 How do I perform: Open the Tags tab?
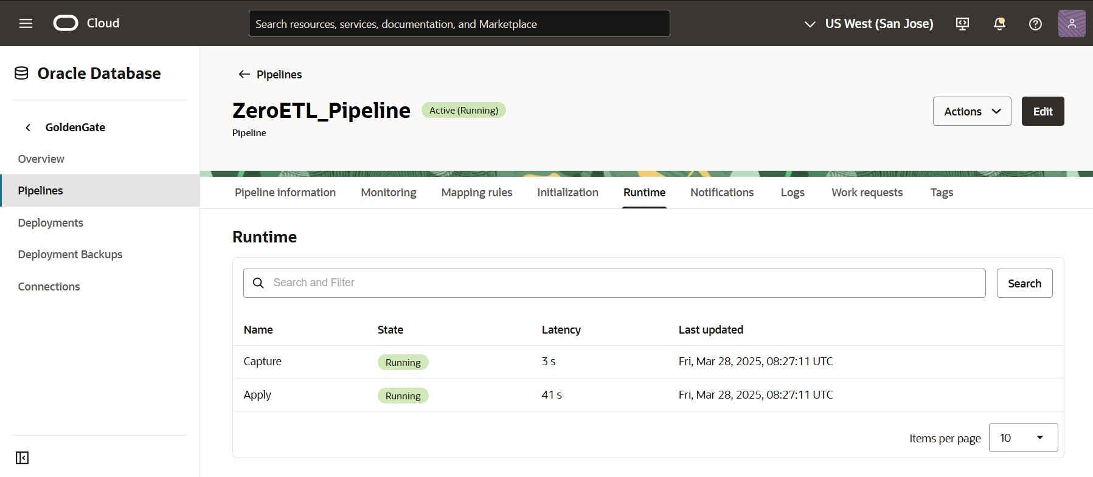tap(942, 193)
